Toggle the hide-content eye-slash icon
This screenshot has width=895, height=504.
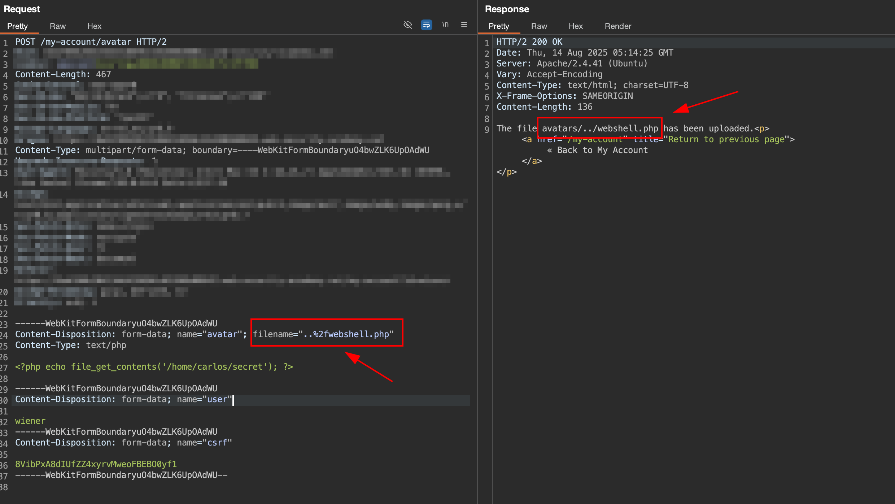[x=407, y=25]
